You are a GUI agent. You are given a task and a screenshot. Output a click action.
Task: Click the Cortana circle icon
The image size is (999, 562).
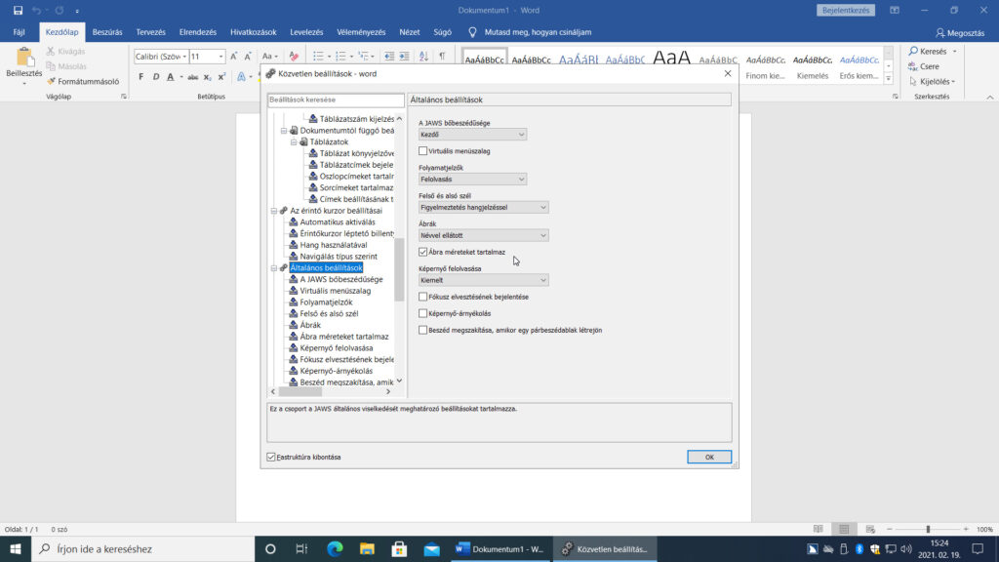[x=270, y=548]
